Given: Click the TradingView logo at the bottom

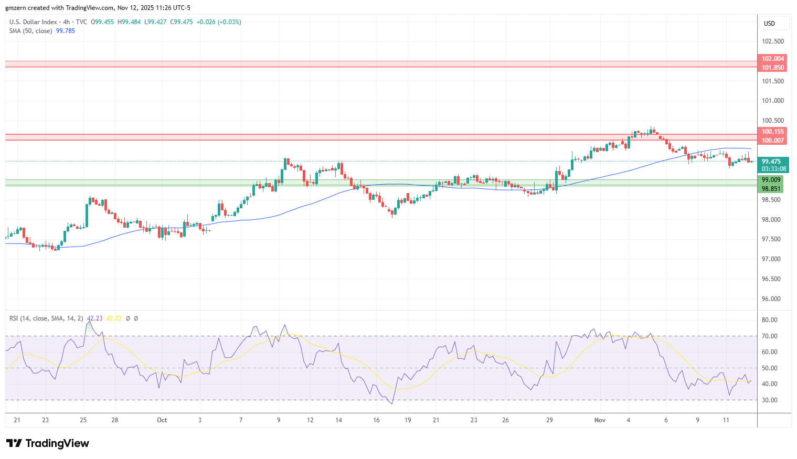Looking at the screenshot, I should 48,443.
